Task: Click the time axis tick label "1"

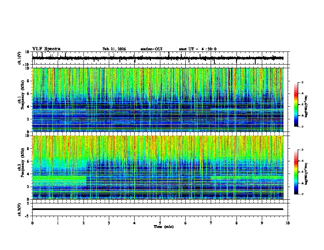Action: pos(58,223)
